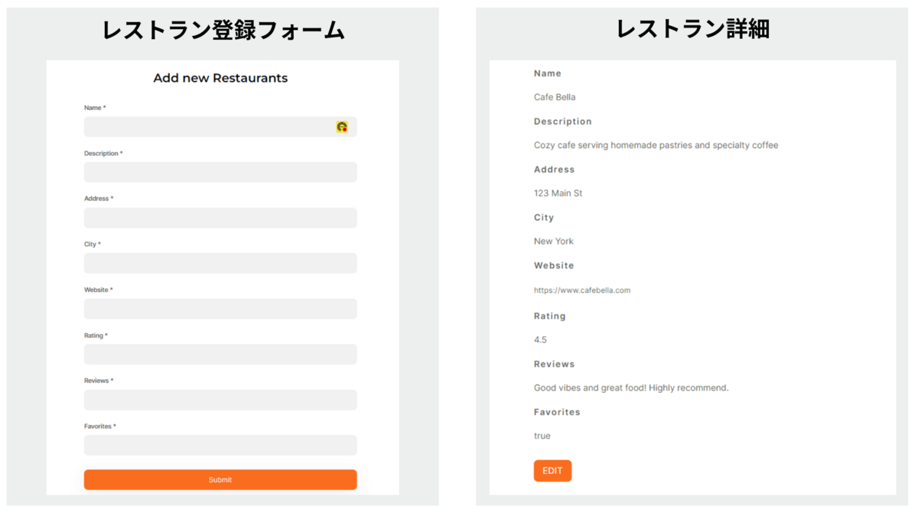918x516 pixels.
Task: Focus the Website input field
Action: [x=220, y=309]
